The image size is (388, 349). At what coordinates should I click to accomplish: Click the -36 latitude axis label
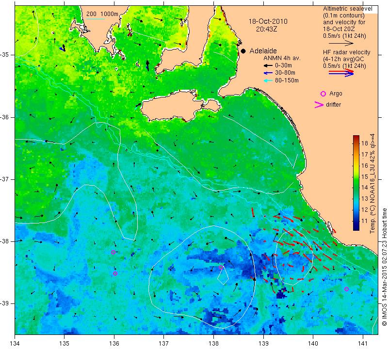tap(5, 117)
